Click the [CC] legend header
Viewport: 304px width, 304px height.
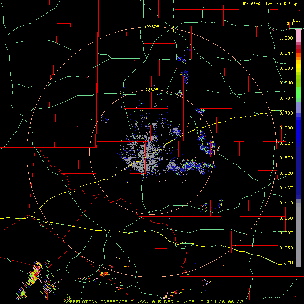[x=288, y=23]
